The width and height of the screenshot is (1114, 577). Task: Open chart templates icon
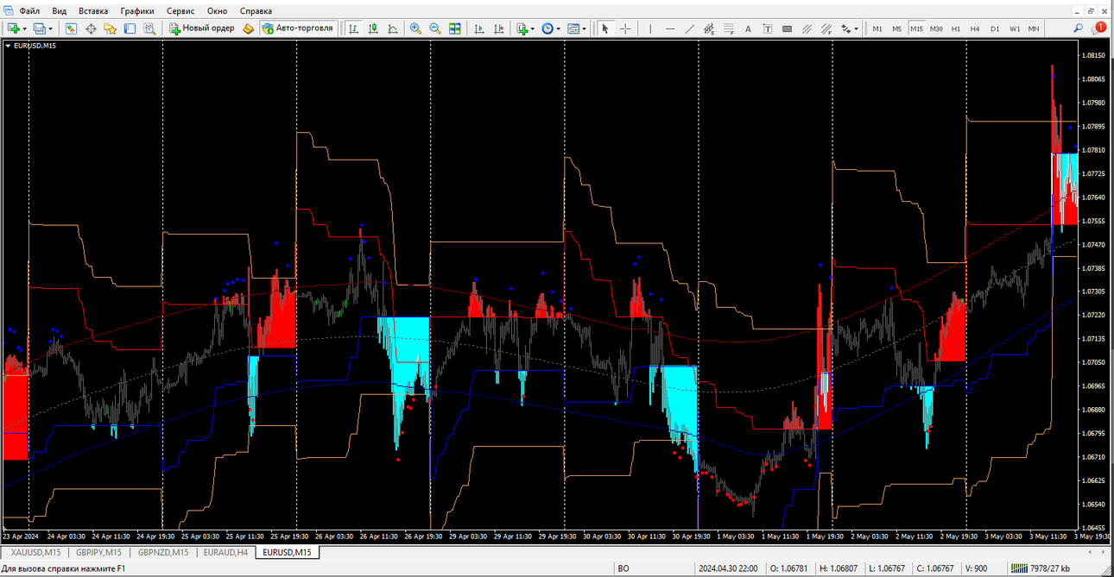tap(573, 28)
